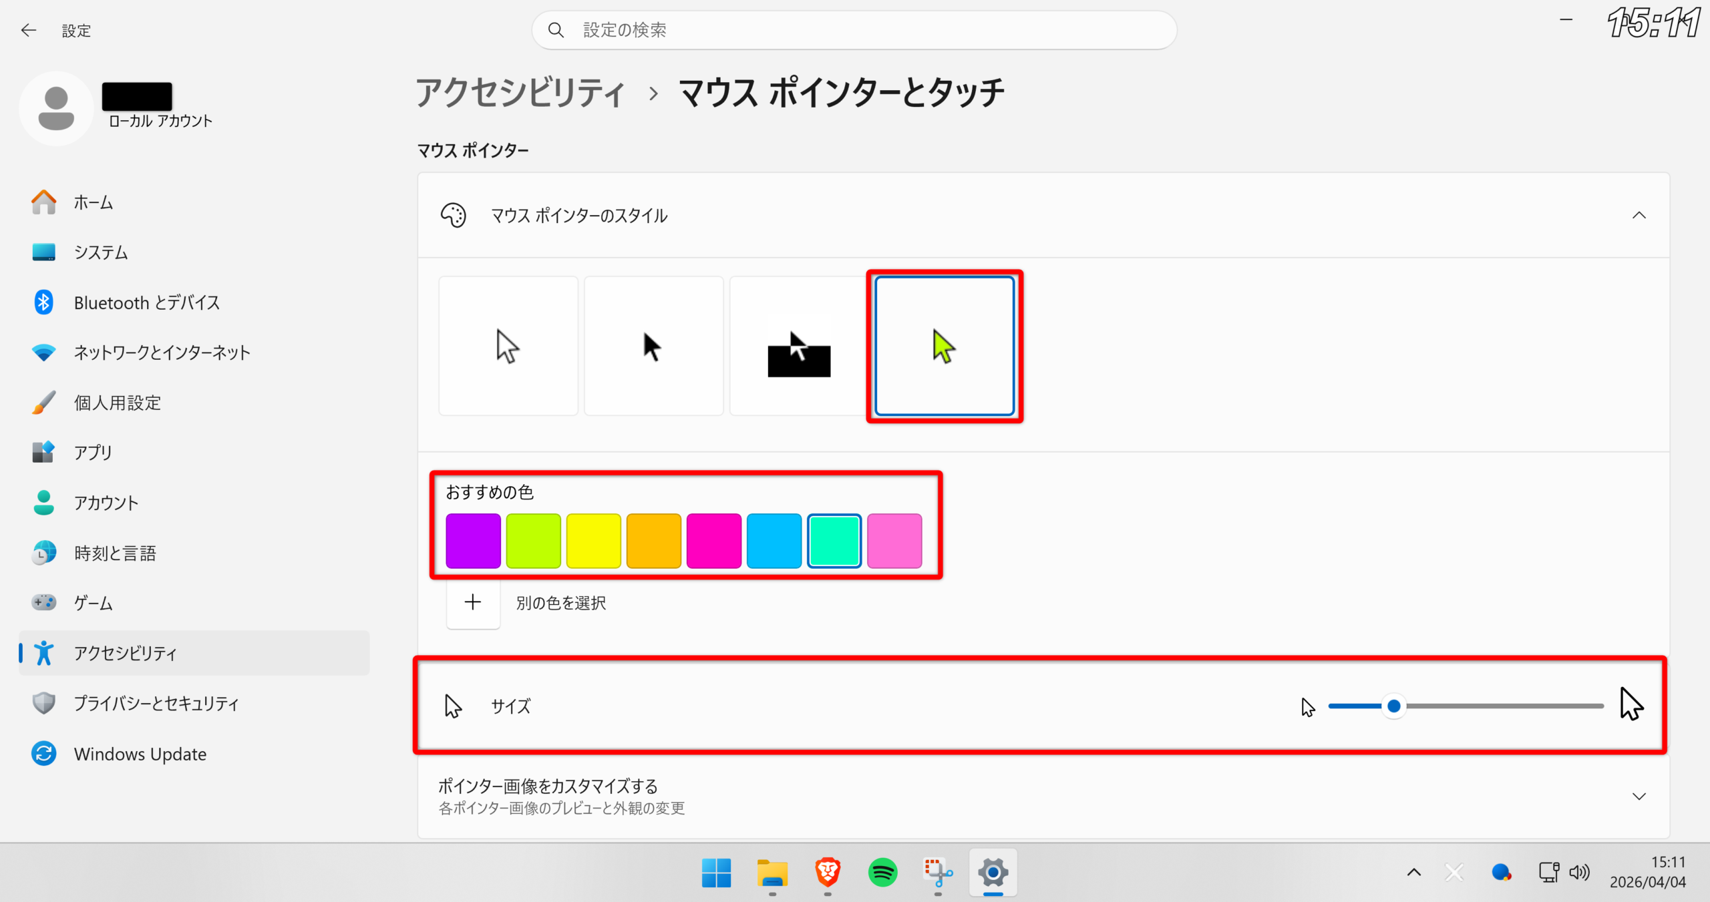Open Spotify from the taskbar
Image resolution: width=1710 pixels, height=902 pixels.
coord(882,872)
